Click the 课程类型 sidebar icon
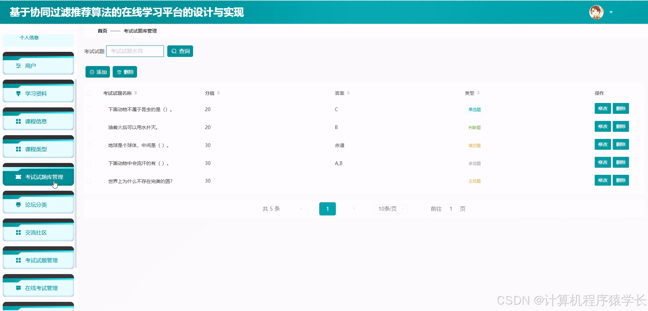 pos(18,149)
